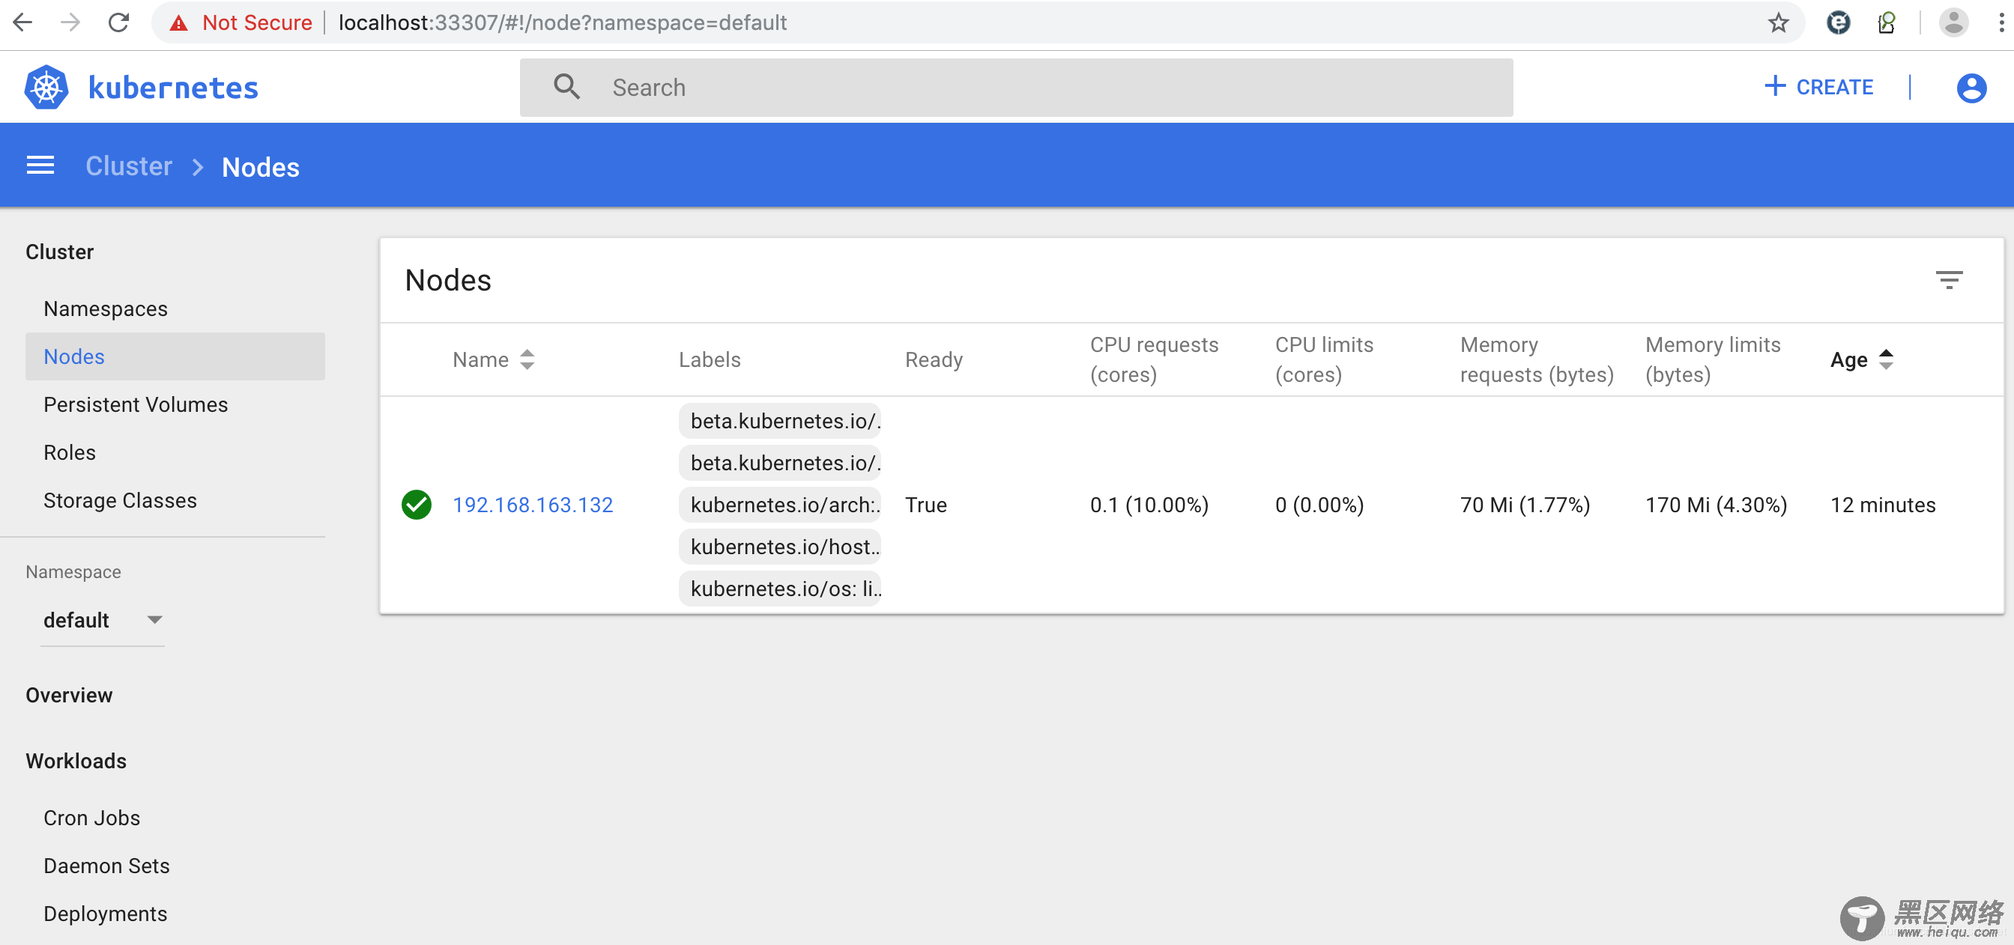Click the browser address bar URL
The width and height of the screenshot is (2014, 945).
click(562, 22)
